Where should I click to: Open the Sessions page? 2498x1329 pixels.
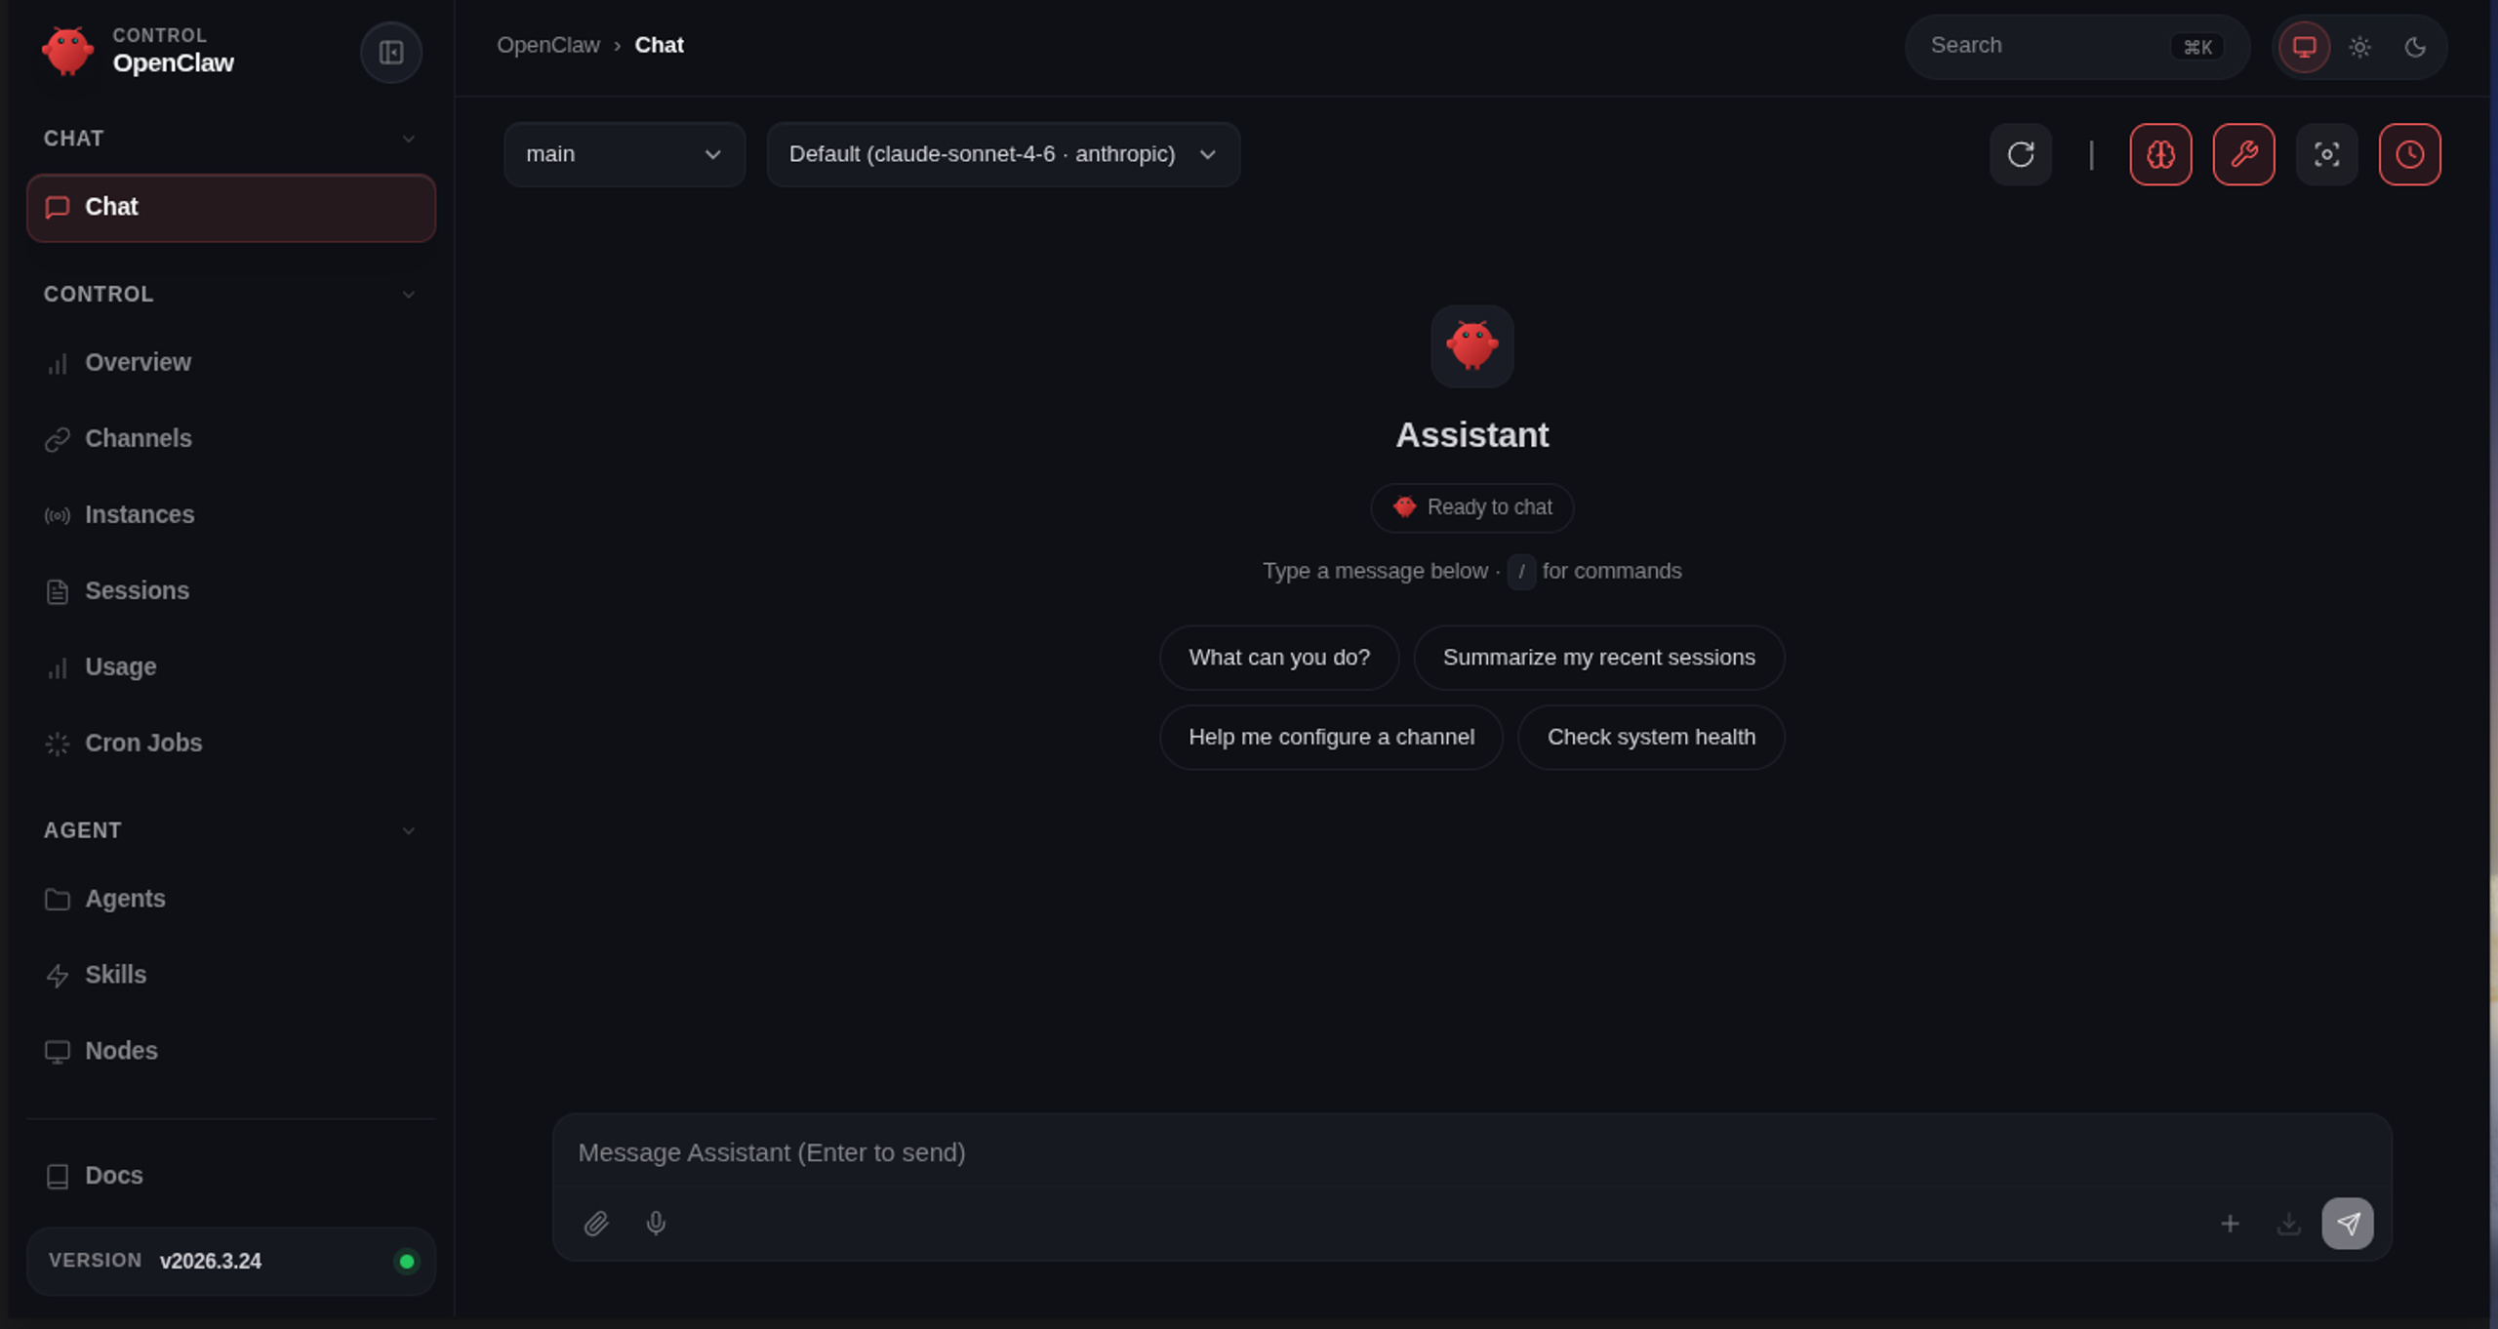231,591
